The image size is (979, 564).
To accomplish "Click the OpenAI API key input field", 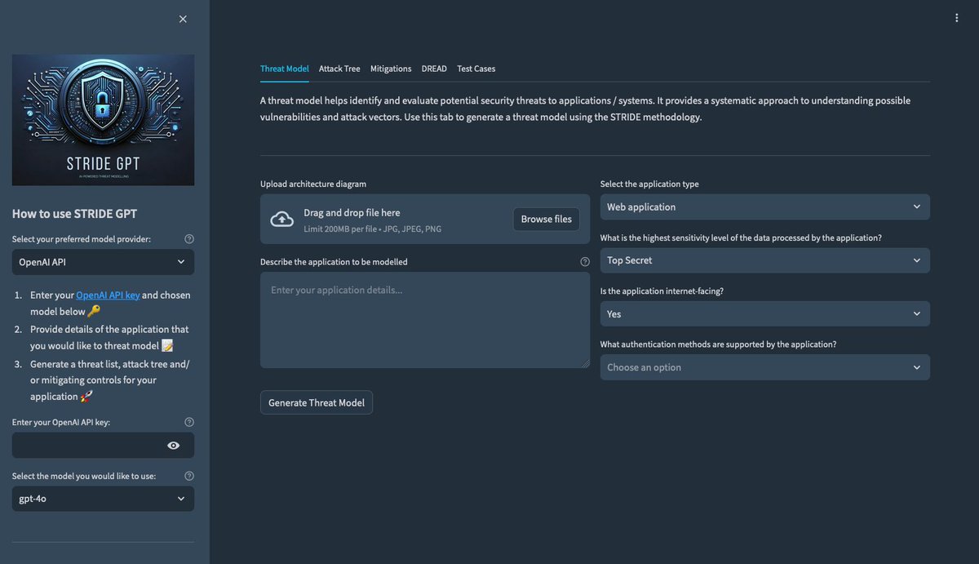I will [103, 446].
